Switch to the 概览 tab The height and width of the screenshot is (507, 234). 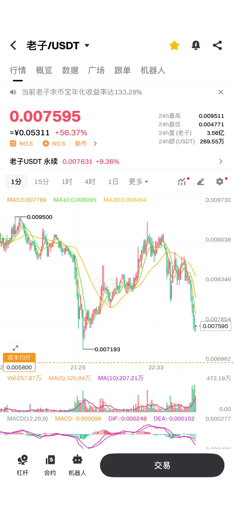click(x=44, y=70)
